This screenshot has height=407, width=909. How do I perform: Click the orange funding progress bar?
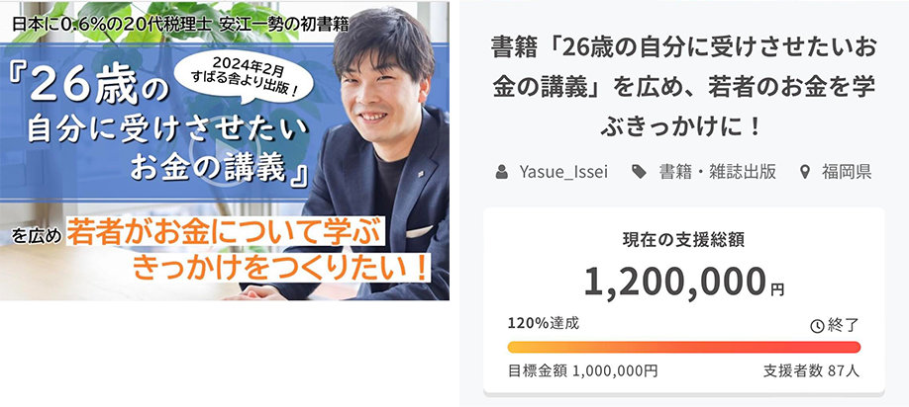tap(684, 347)
